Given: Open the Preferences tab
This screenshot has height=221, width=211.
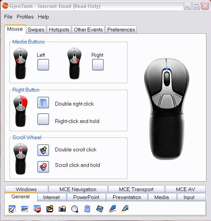Looking at the screenshot, I should [121, 30].
